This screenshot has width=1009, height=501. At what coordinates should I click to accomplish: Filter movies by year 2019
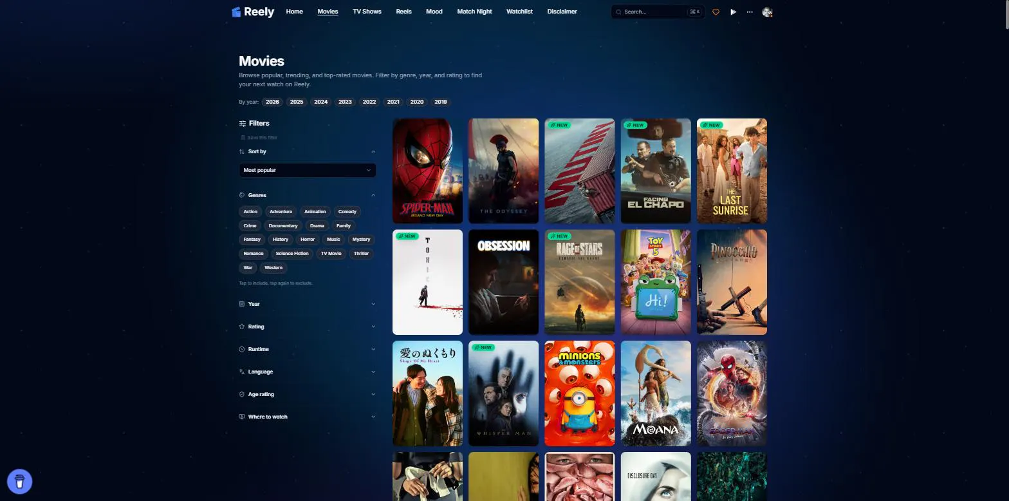pos(441,102)
